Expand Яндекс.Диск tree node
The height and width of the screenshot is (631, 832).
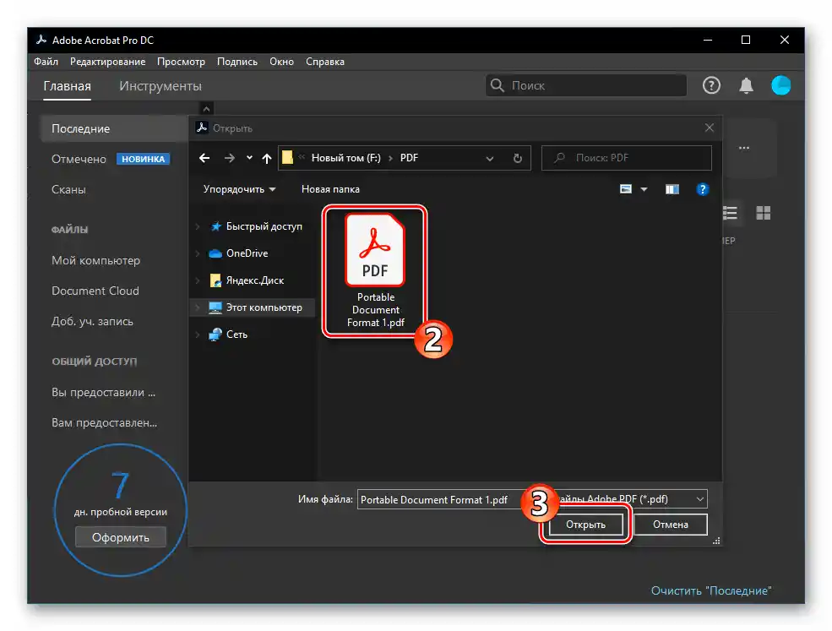click(198, 280)
